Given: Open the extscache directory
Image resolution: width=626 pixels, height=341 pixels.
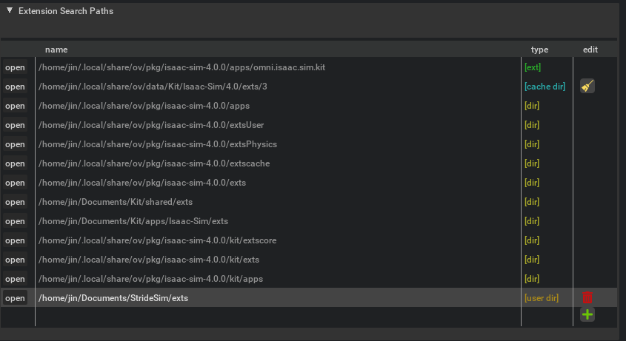Looking at the screenshot, I should (x=15, y=163).
